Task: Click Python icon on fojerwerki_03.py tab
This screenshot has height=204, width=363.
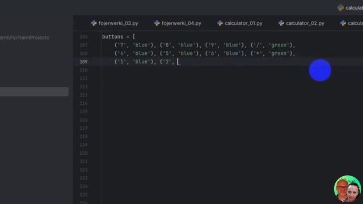Action: pyautogui.click(x=94, y=23)
